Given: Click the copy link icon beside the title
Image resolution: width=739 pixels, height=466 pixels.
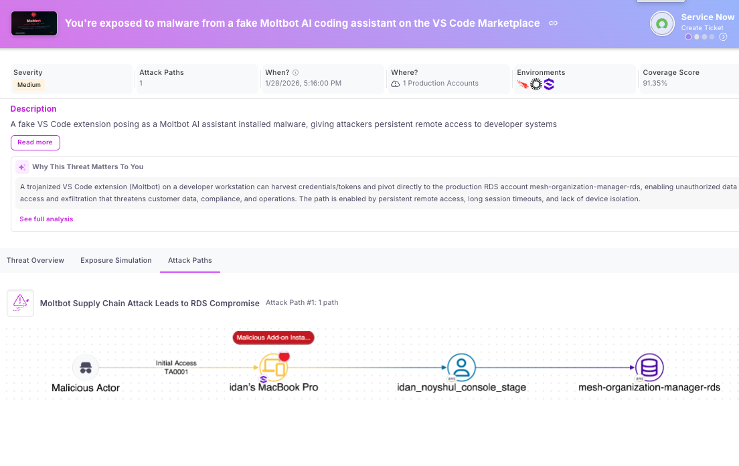Looking at the screenshot, I should click(554, 23).
